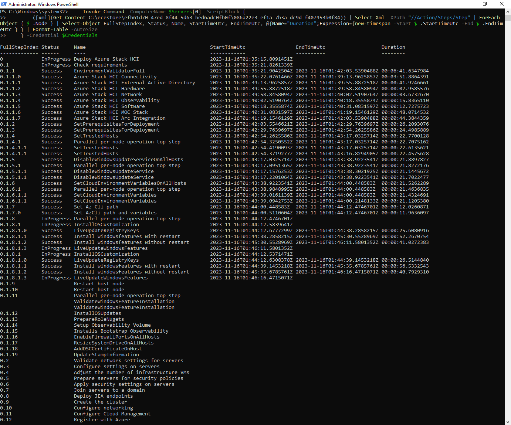Viewport: 511px width, 425px height.
Task: Click 'Adjust the number of infrastructure VMs'
Action: pyautogui.click(x=132, y=373)
